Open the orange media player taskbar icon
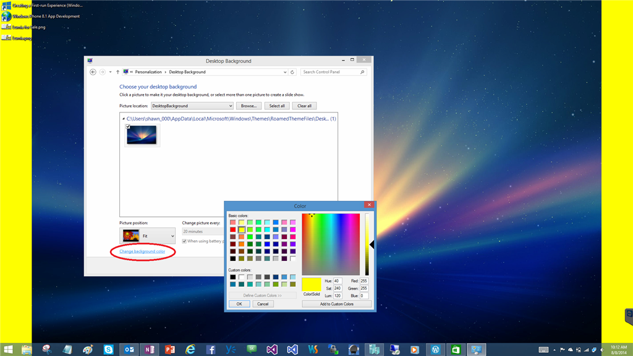Viewport: 633px width, 356px height. pos(415,350)
